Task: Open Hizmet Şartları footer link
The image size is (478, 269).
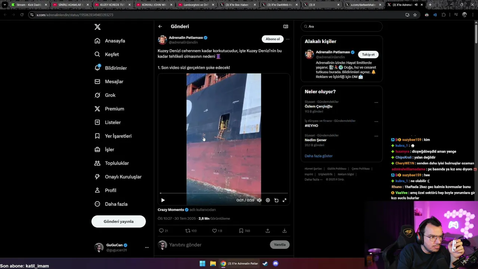Action: point(313,169)
